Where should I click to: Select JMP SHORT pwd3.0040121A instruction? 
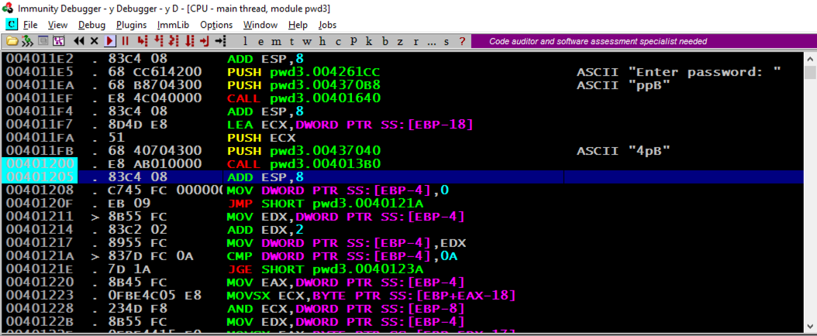[x=326, y=204]
